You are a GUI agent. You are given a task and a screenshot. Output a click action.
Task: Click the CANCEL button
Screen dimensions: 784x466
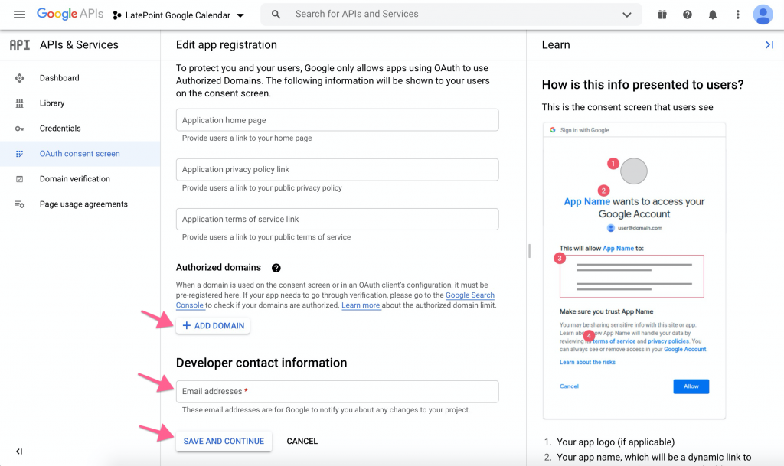pos(302,442)
